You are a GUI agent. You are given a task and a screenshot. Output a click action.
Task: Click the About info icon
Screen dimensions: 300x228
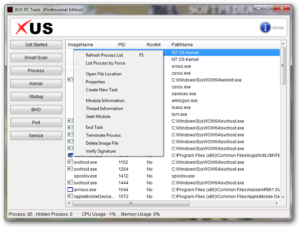[x=265, y=27]
